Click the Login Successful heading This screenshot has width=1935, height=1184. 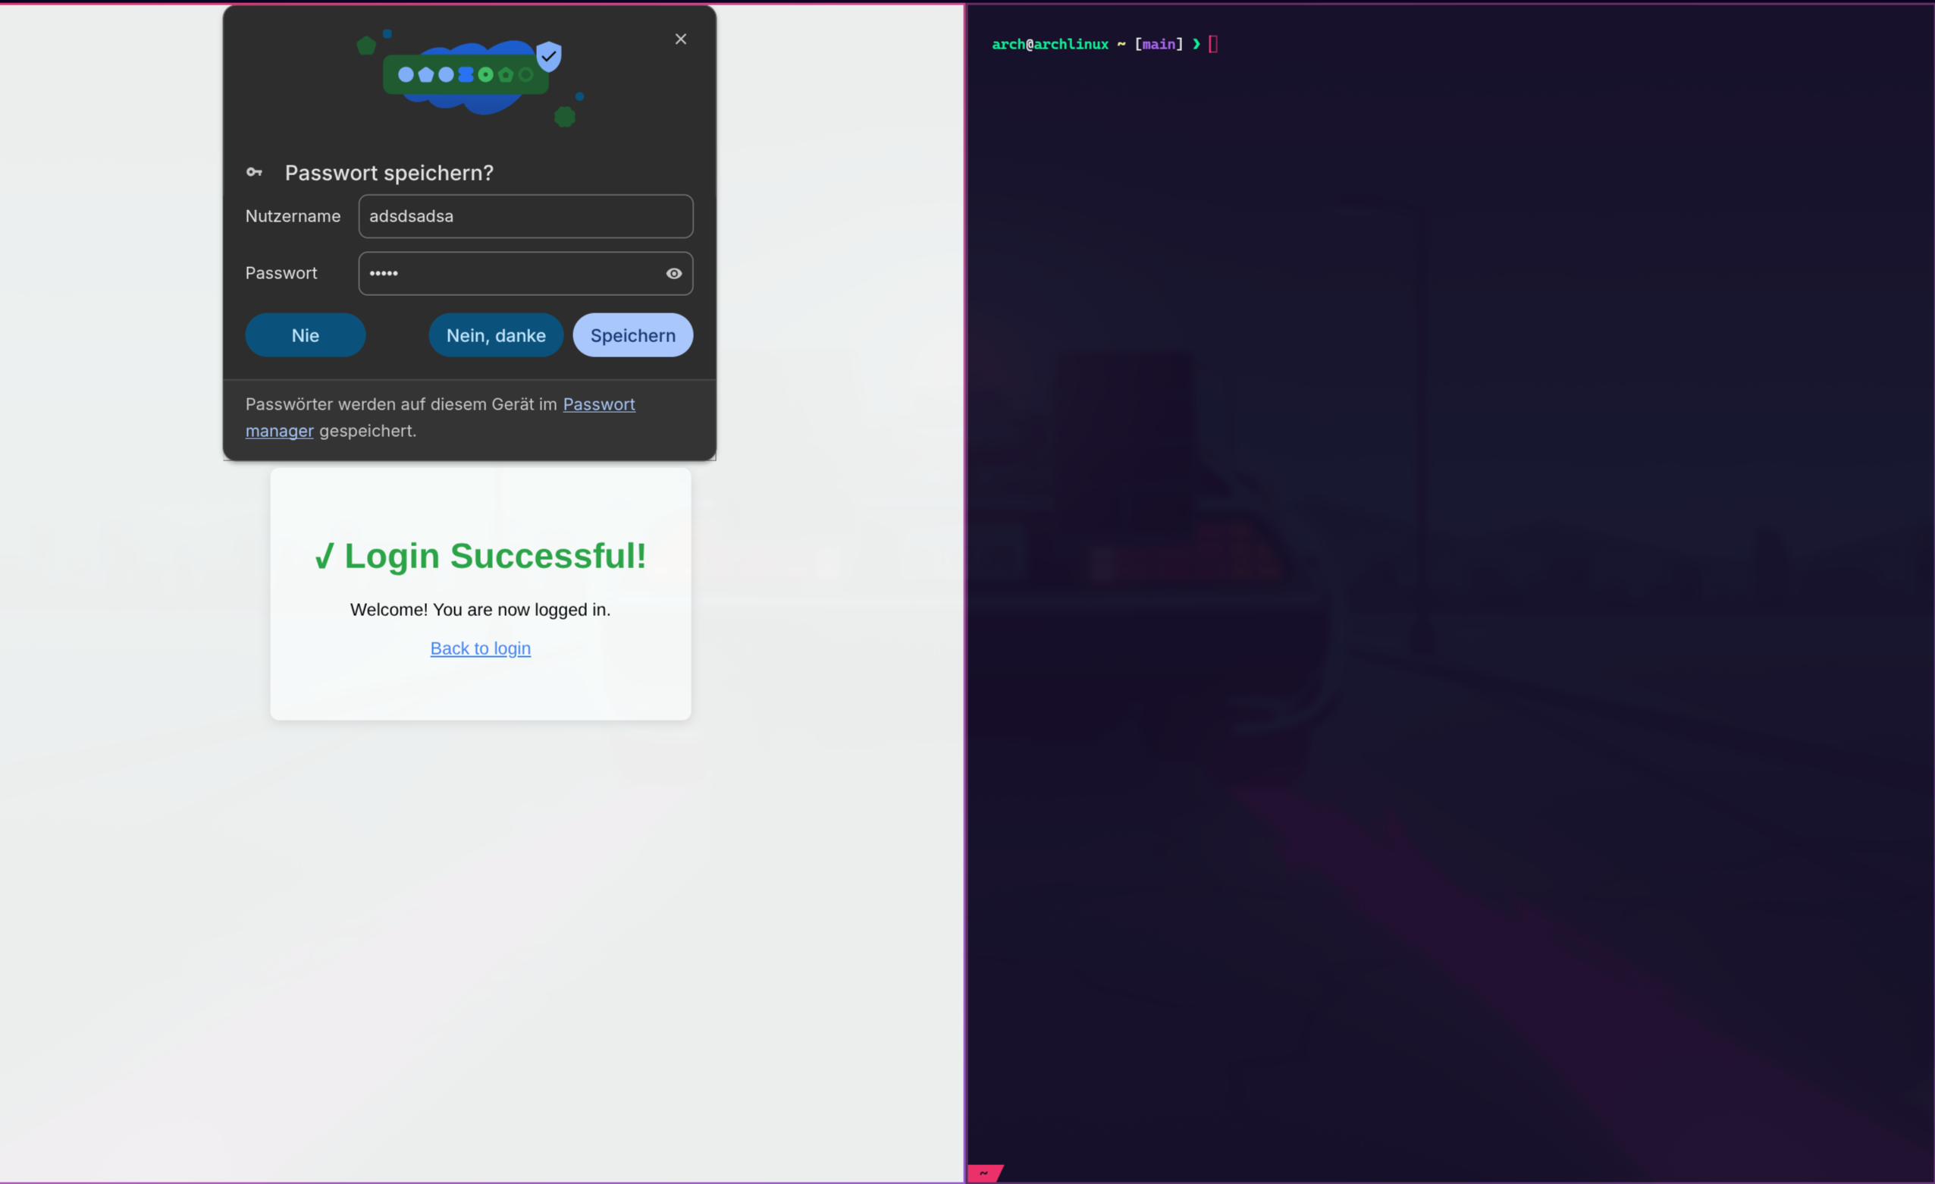point(494,556)
